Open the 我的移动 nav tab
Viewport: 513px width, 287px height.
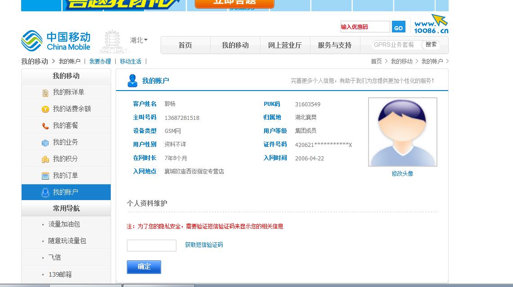tap(235, 45)
